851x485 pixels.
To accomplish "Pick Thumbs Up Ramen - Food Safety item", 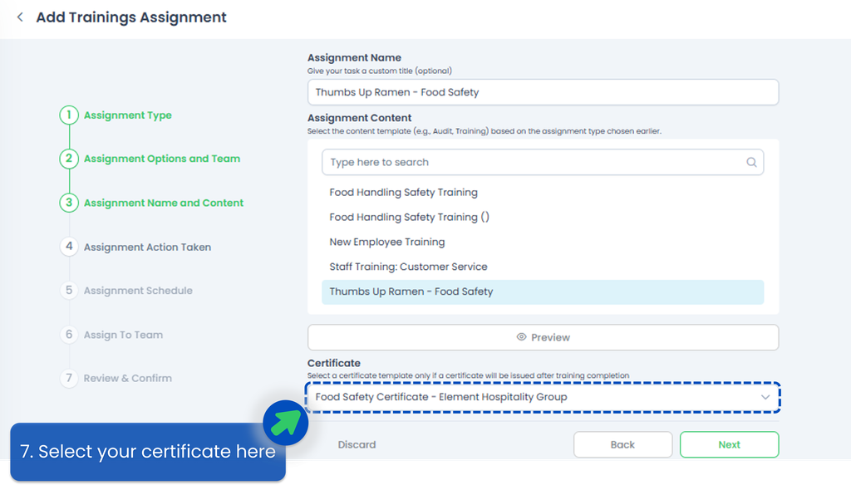I will pos(411,291).
